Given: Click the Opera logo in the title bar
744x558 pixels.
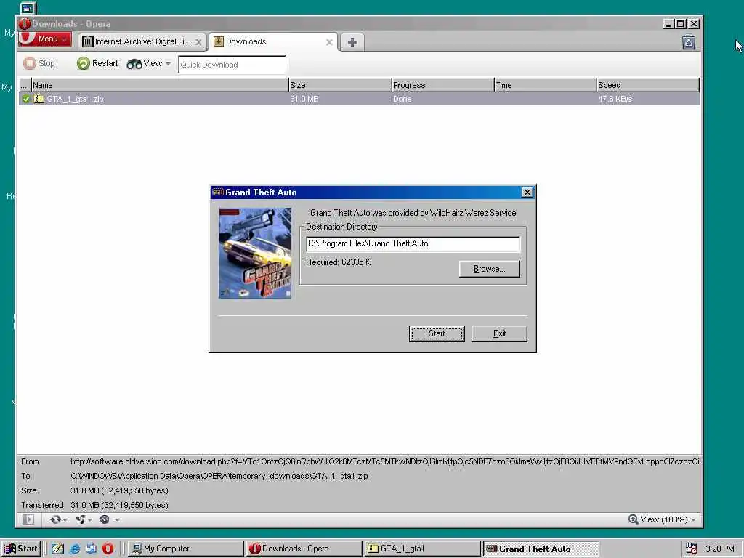Looking at the screenshot, I should [25, 24].
